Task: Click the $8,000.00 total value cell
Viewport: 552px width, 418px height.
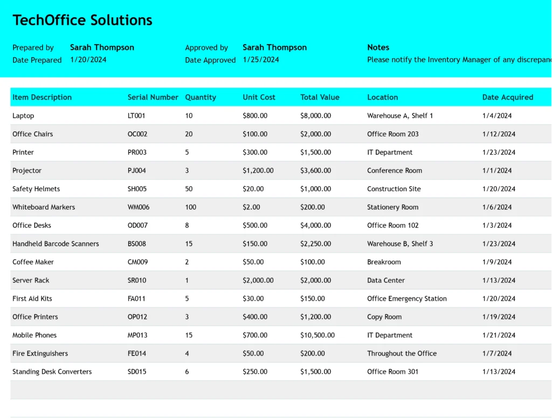Action: click(315, 116)
